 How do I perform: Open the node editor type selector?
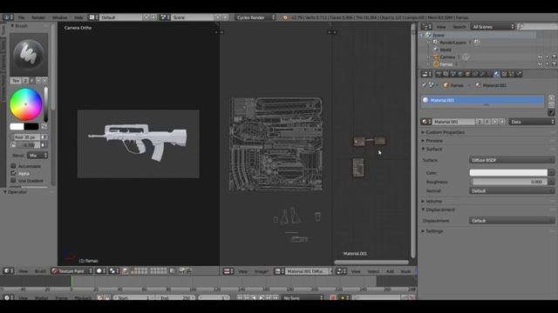coord(341,271)
